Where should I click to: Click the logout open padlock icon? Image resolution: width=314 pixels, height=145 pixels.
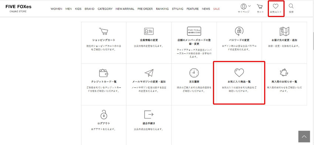pyautogui.click(x=103, y=114)
